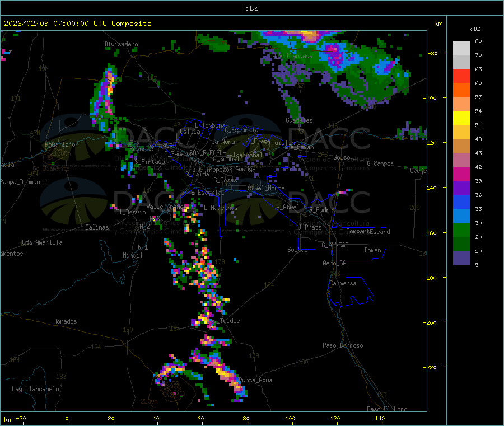Image resolution: width=504 pixels, height=426 pixels.
Task: Select the La_Nora map label
Action: click(223, 142)
